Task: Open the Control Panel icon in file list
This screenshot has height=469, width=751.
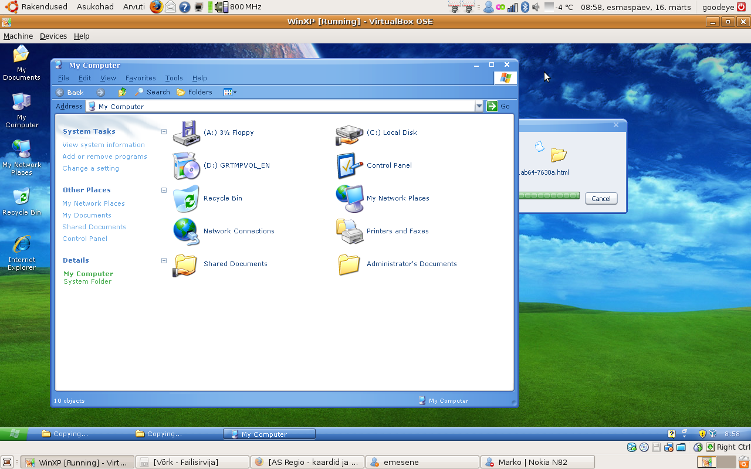Action: tap(349, 166)
